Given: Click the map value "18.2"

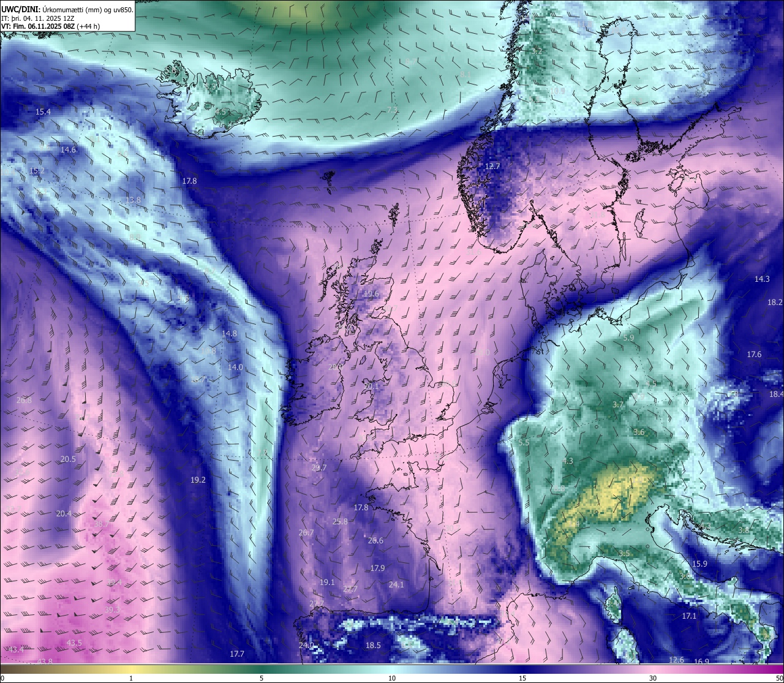Looking at the screenshot, I should point(775,303).
